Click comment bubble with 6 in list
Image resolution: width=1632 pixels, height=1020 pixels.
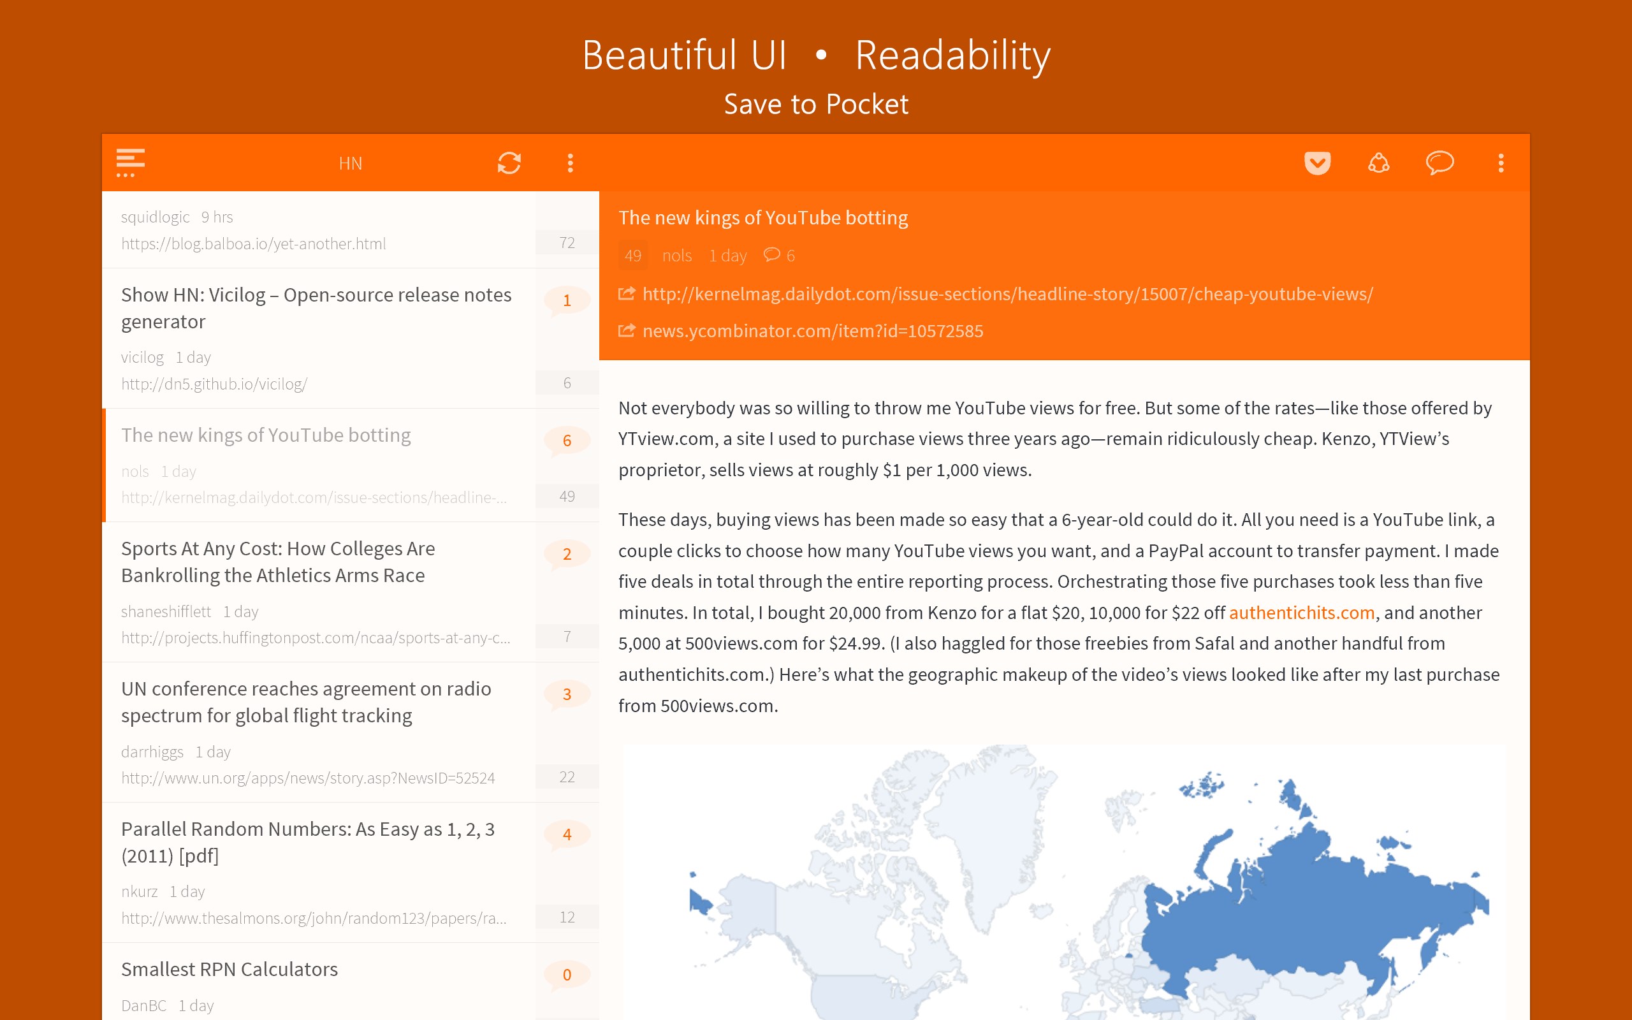[567, 441]
